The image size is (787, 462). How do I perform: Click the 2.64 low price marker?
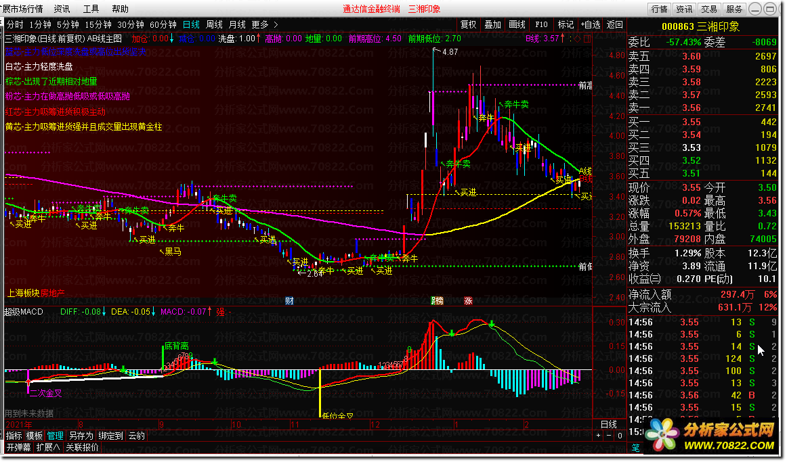coord(315,273)
